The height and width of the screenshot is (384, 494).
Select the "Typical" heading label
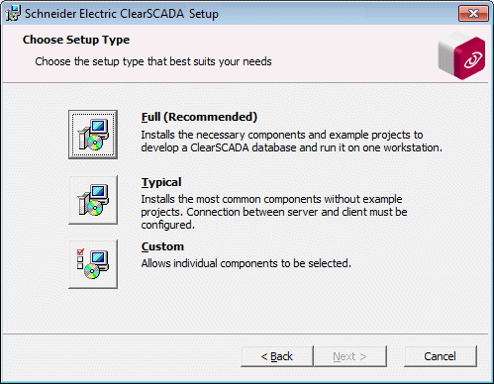click(x=161, y=182)
